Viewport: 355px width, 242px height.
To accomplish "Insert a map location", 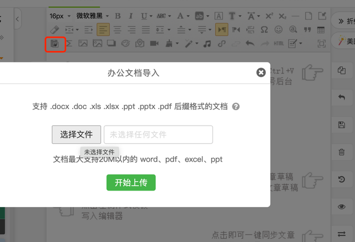I will click(140, 43).
